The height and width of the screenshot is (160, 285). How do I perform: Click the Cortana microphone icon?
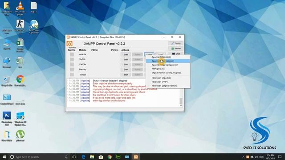click(66, 157)
